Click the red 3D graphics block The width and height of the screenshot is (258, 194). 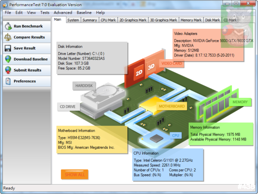click(x=151, y=67)
